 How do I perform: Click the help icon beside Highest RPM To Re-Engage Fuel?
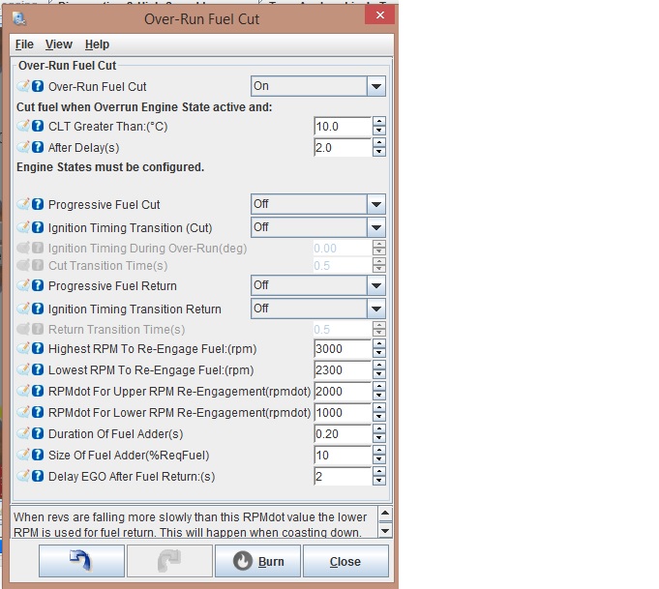[x=38, y=348]
